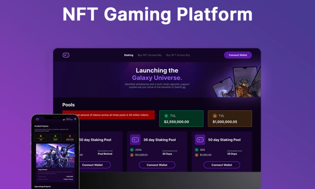The image size is (315, 189).
Task: Click the red raised capital stat icon on phone
Action: 70,136
